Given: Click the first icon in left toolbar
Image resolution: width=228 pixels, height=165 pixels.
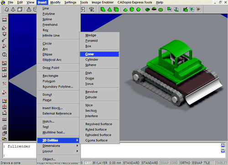Looking at the screenshot, I should coord(4,20).
